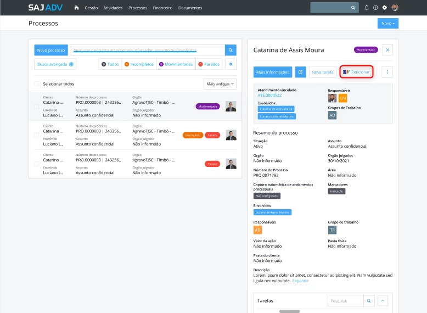Image resolution: width=427 pixels, height=313 pixels.
Task: Open linked atendimento ATE.0000522
Action: pos(269,96)
